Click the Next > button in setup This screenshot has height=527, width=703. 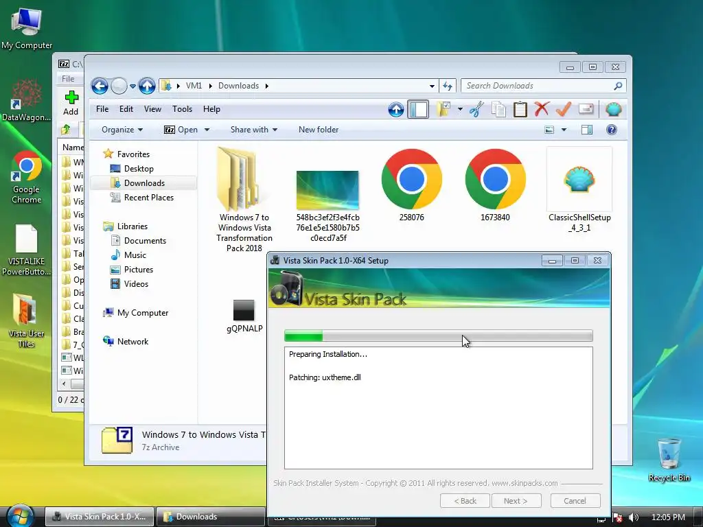pyautogui.click(x=516, y=500)
